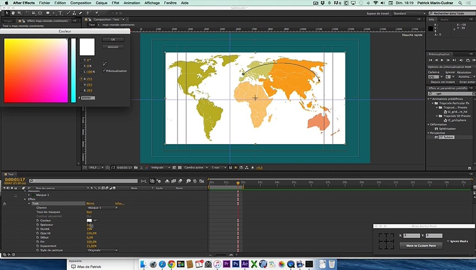Click the Move to Custom Point button

click(421, 245)
